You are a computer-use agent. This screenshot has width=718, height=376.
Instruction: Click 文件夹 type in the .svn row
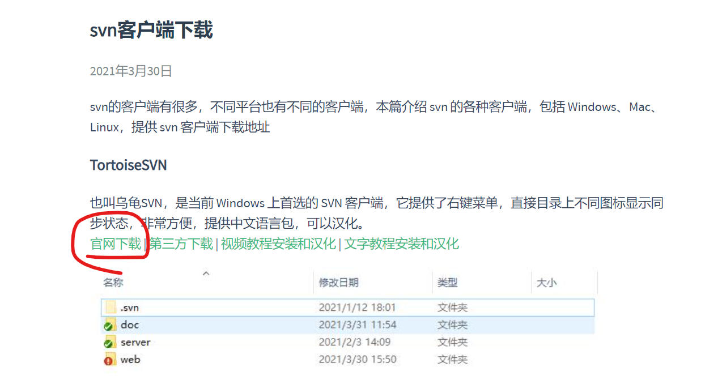452,307
